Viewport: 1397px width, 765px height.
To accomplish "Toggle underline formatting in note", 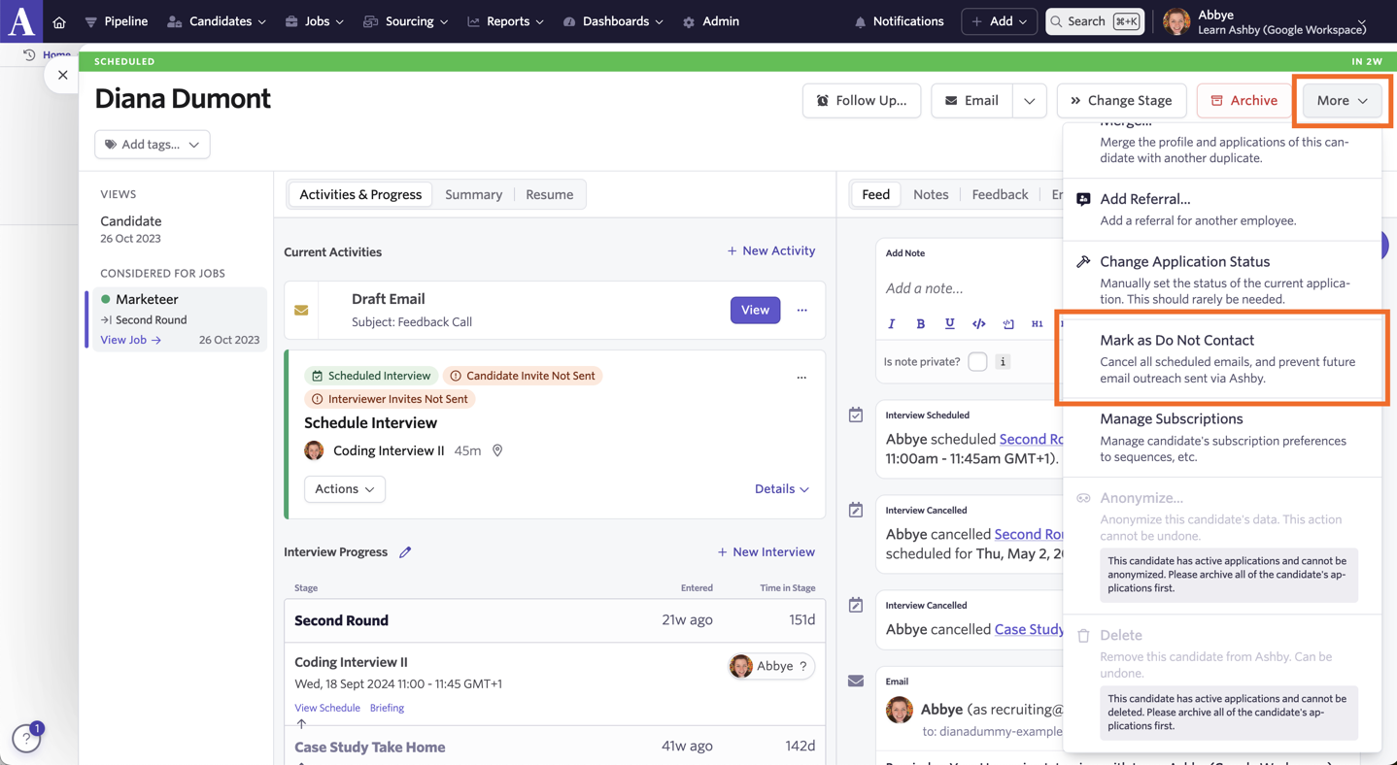I will click(x=950, y=323).
